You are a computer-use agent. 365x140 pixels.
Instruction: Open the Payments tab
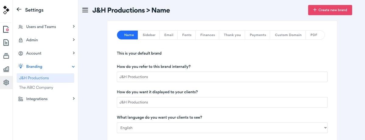tap(258, 35)
